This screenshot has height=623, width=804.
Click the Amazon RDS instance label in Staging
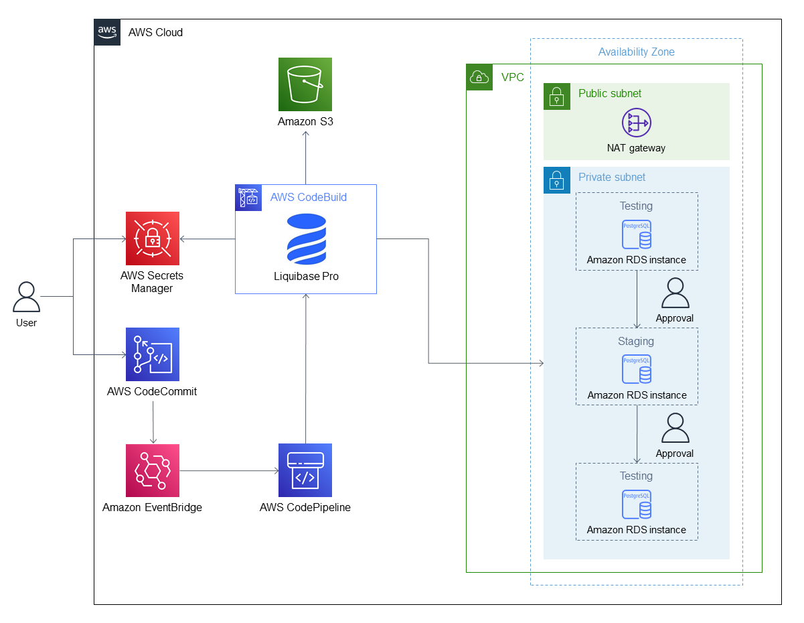coord(636,395)
